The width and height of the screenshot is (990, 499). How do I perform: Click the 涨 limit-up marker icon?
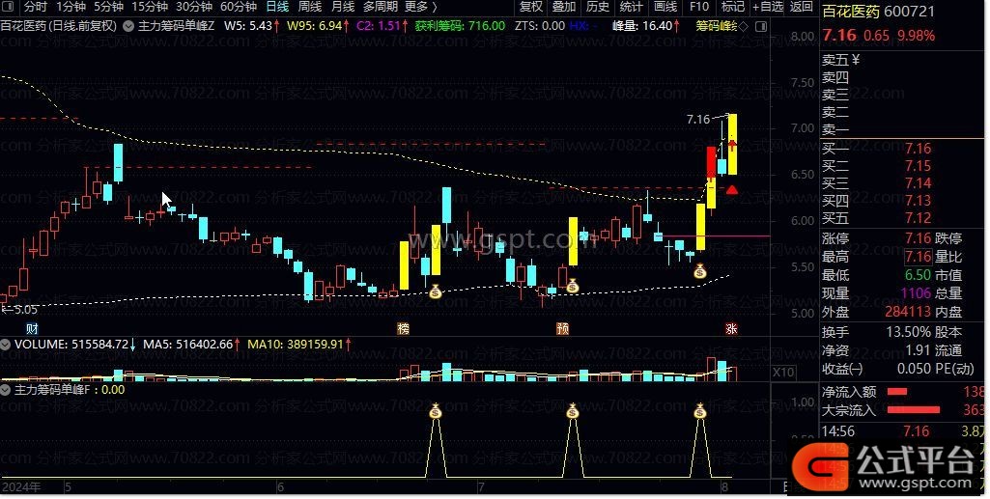[731, 329]
